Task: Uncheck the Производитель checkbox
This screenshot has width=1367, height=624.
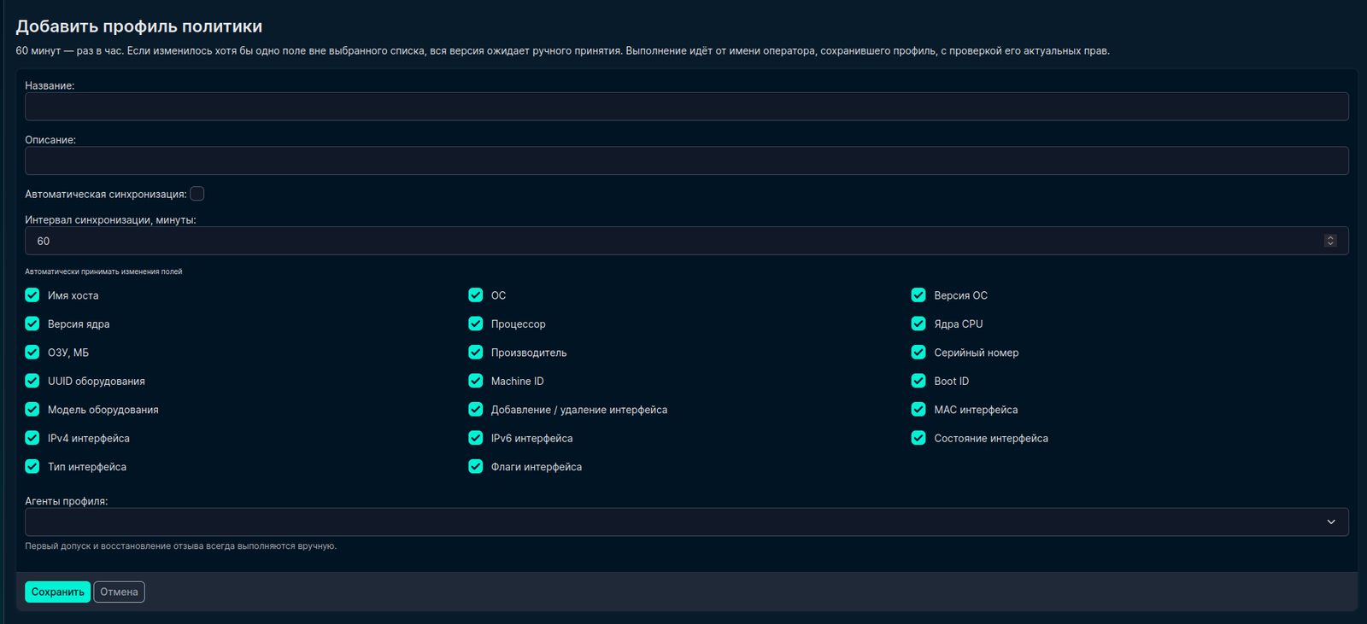Action: 476,353
